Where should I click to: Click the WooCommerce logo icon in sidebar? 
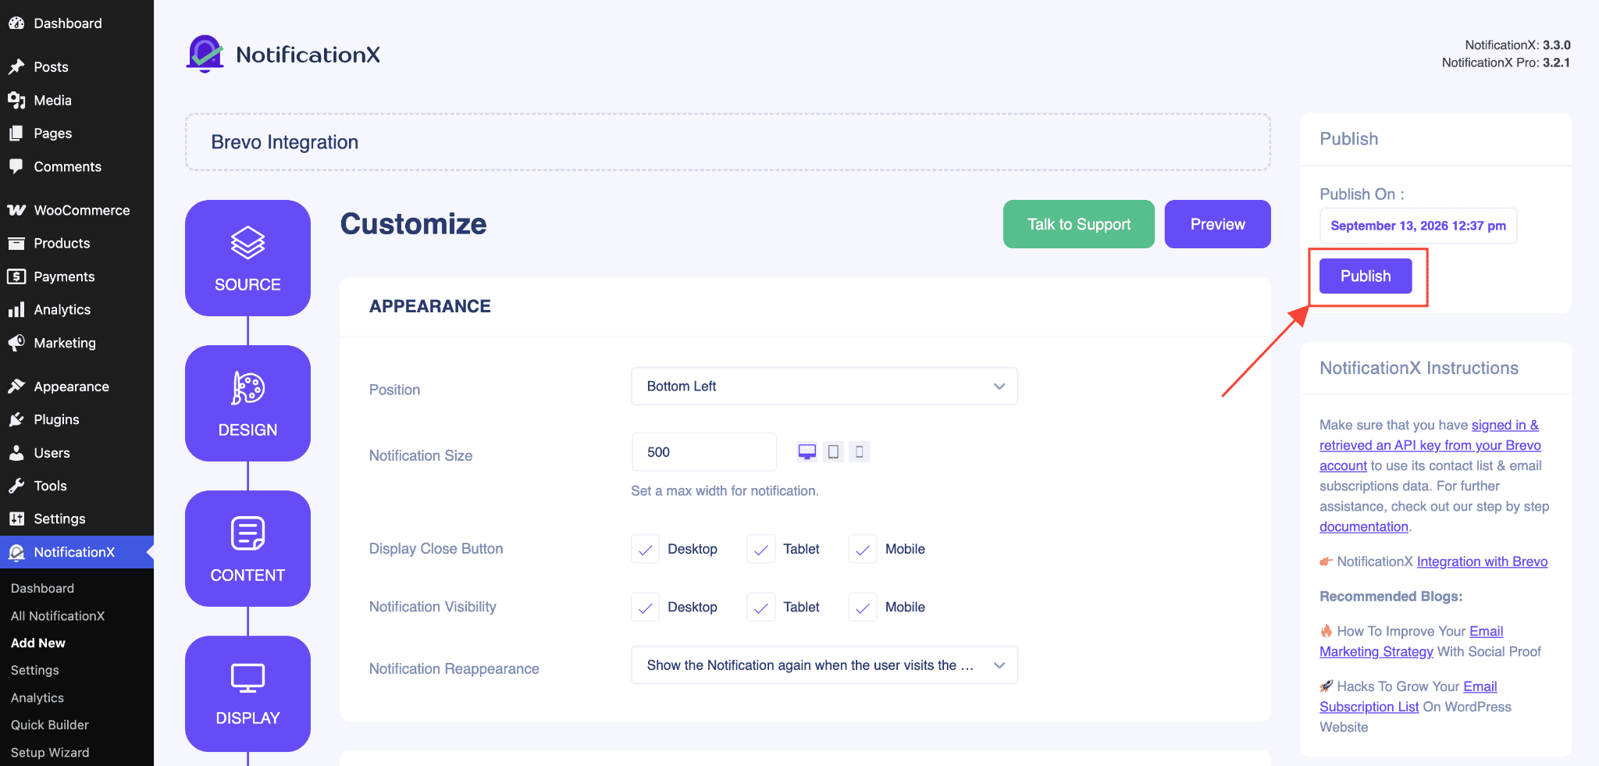[16, 210]
